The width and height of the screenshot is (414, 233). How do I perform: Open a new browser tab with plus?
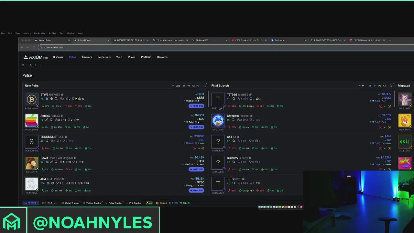390,40
